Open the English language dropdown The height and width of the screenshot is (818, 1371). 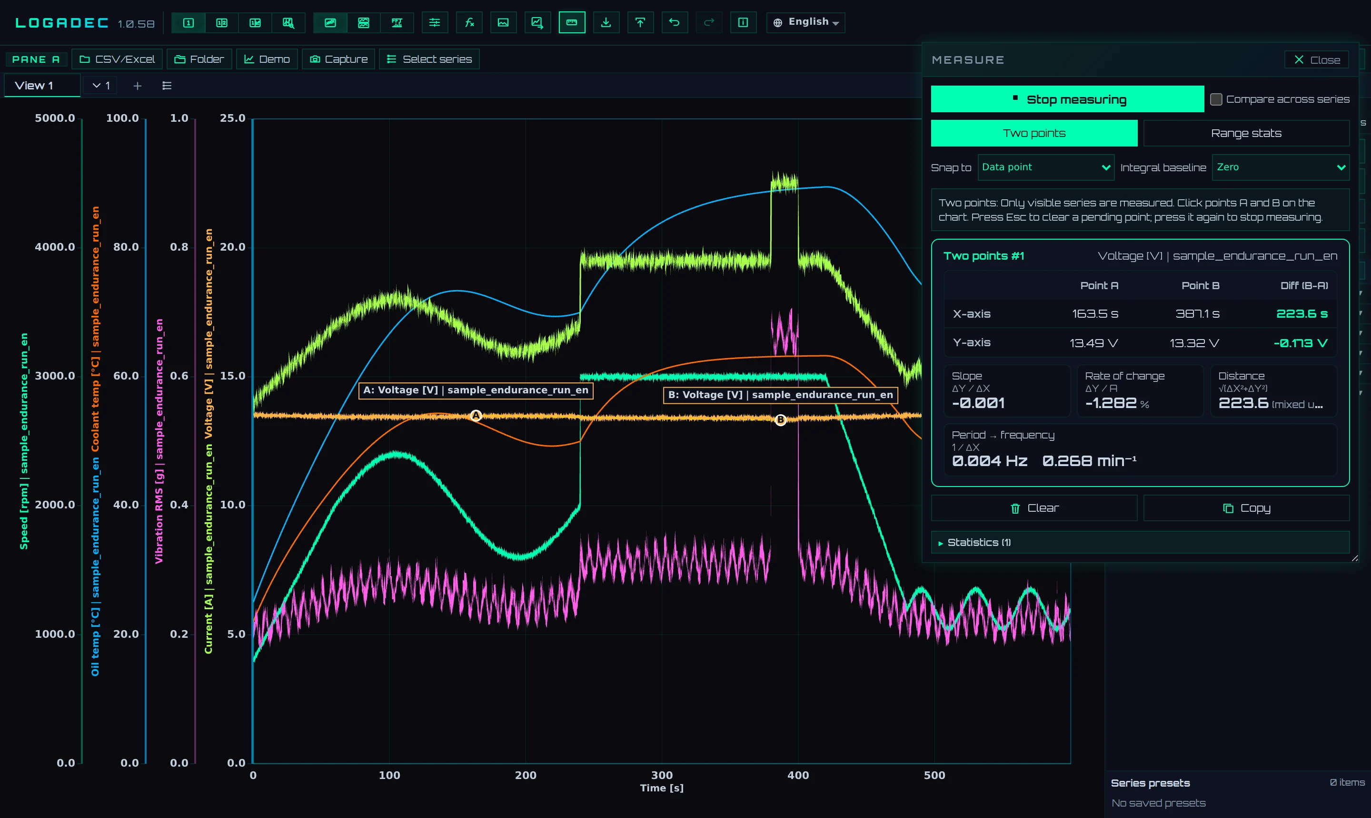(x=805, y=23)
